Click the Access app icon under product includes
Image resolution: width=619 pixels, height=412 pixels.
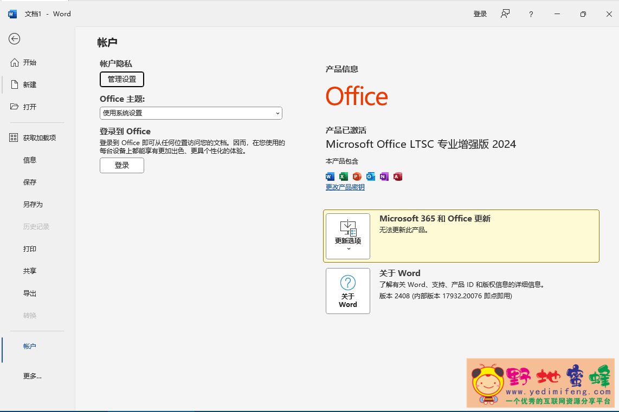[x=397, y=176]
